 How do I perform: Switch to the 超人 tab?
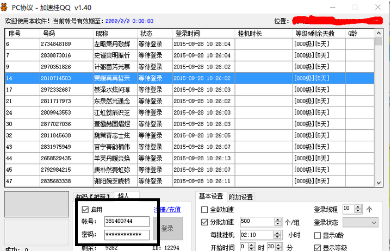[x=126, y=196]
